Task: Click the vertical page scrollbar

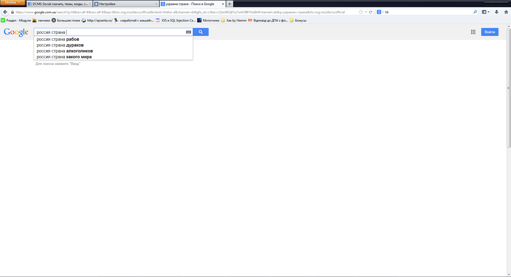Action: [509, 88]
